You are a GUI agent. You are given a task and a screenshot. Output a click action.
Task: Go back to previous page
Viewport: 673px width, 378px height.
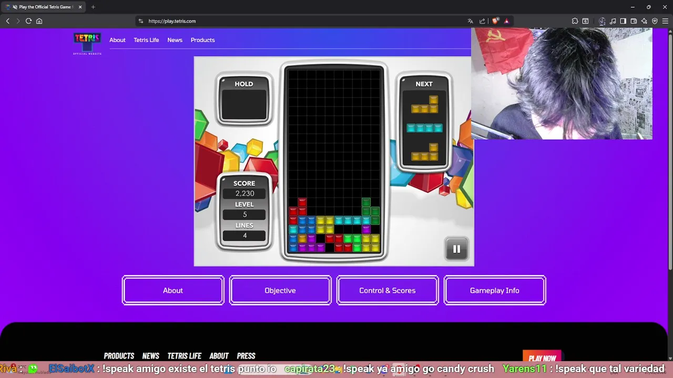(x=7, y=21)
